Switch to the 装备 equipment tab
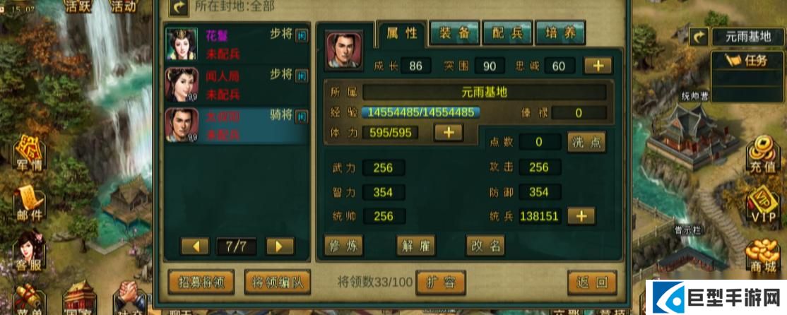 point(455,34)
